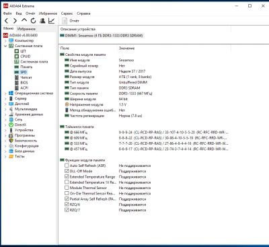Expand the Сеть tree node
Image resolution: width=269 pixels, height=247 pixels.
[x=5, y=120]
